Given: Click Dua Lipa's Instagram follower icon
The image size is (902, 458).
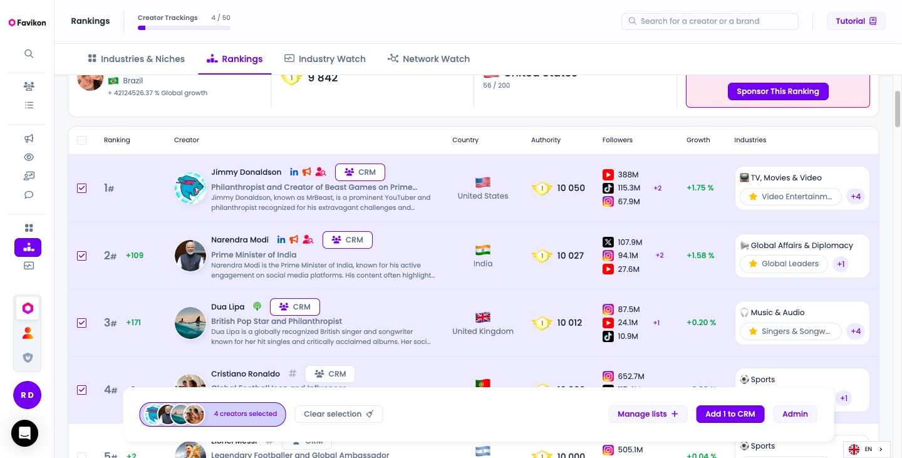Looking at the screenshot, I should (x=608, y=310).
